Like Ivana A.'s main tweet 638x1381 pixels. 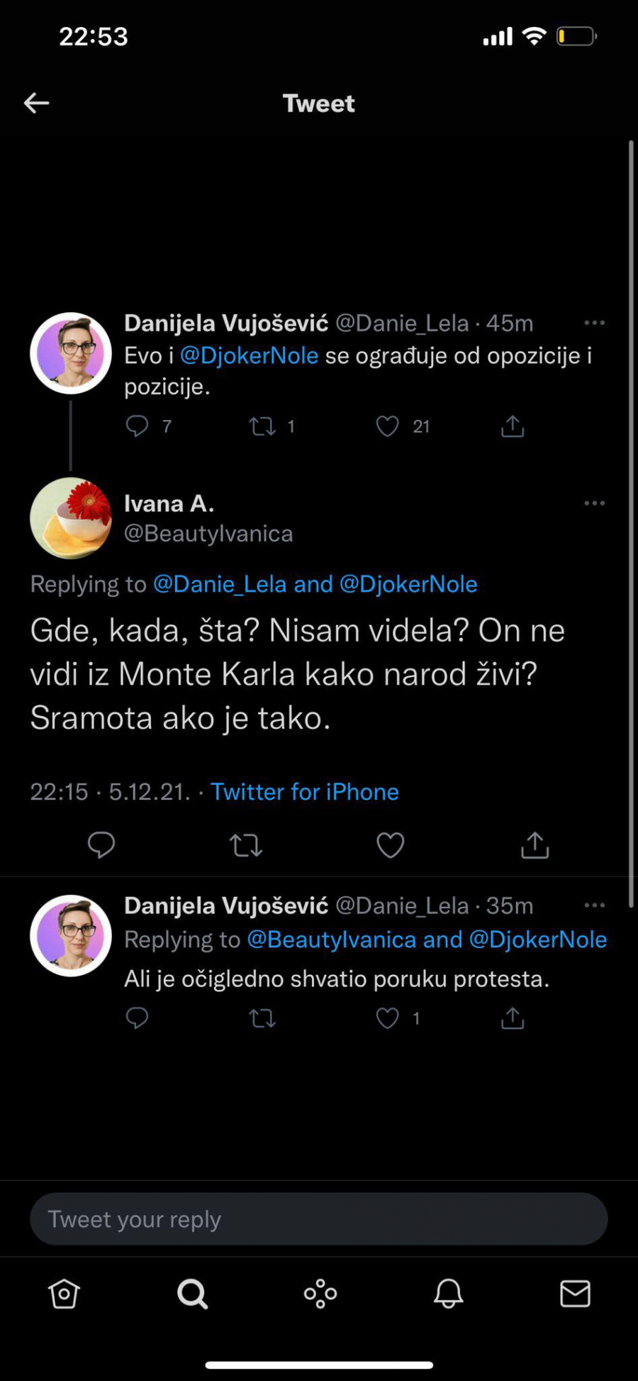tap(390, 845)
